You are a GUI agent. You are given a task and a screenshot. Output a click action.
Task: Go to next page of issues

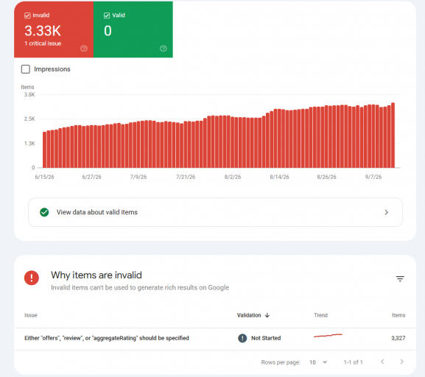401,362
